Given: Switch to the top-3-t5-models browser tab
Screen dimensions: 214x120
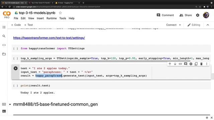Looking at the screenshot, I should [x=14, y=3].
